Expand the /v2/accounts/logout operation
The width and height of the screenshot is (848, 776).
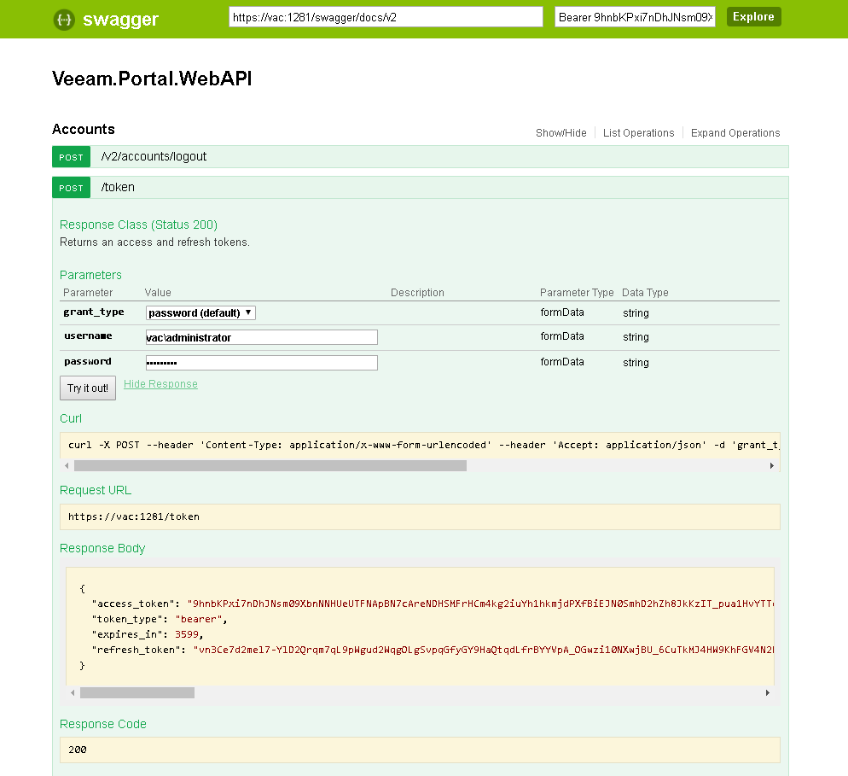(x=154, y=157)
